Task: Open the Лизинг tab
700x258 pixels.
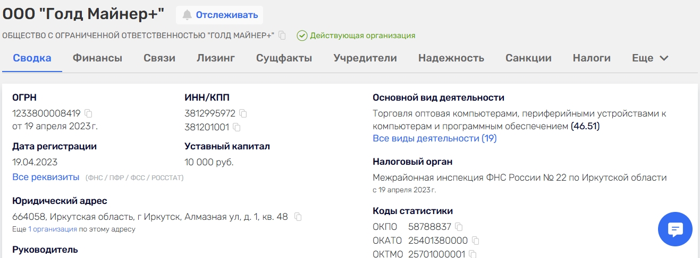Action: pos(216,58)
